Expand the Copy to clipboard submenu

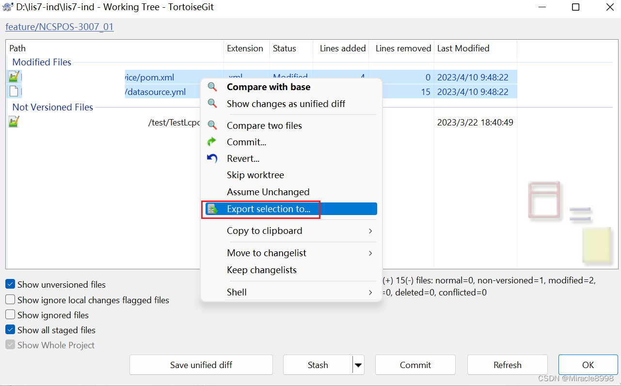370,231
